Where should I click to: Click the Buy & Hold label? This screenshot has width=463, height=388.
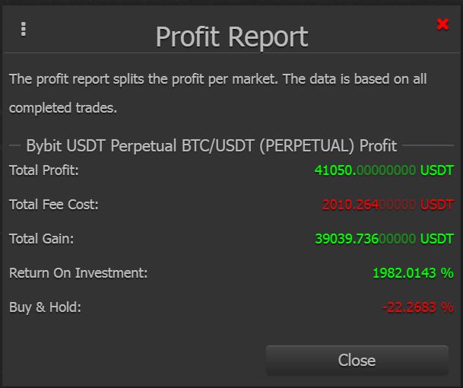tap(45, 307)
